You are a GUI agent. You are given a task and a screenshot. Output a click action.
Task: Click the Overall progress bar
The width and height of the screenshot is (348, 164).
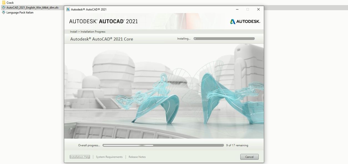pyautogui.click(x=163, y=145)
